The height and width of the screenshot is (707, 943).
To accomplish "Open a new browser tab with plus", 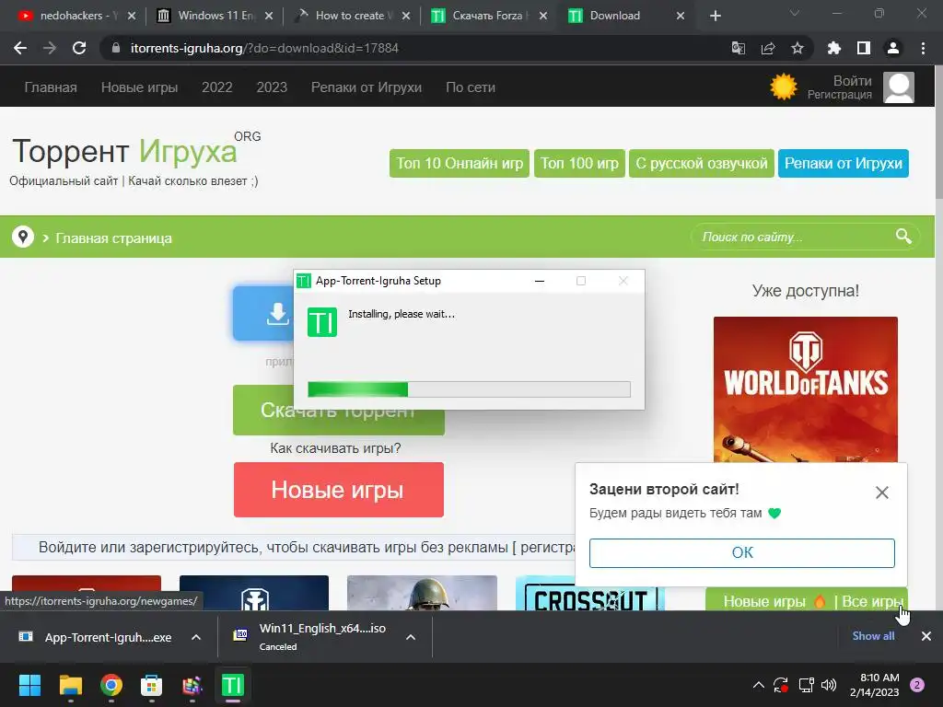I will (715, 16).
